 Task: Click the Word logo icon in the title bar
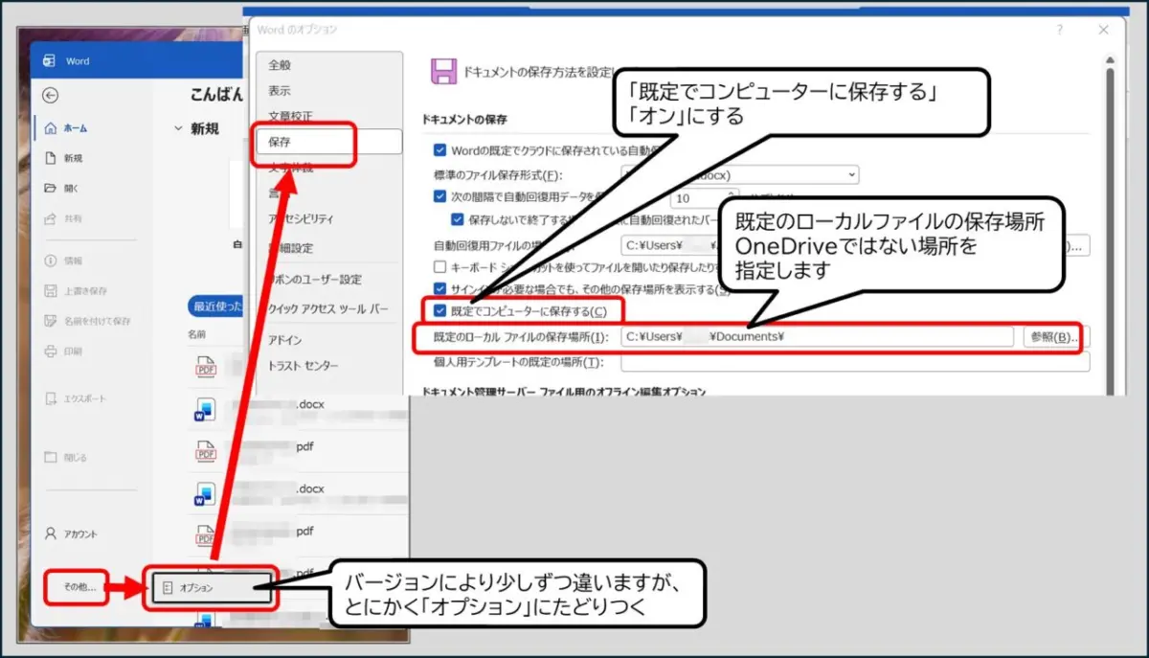pyautogui.click(x=48, y=61)
